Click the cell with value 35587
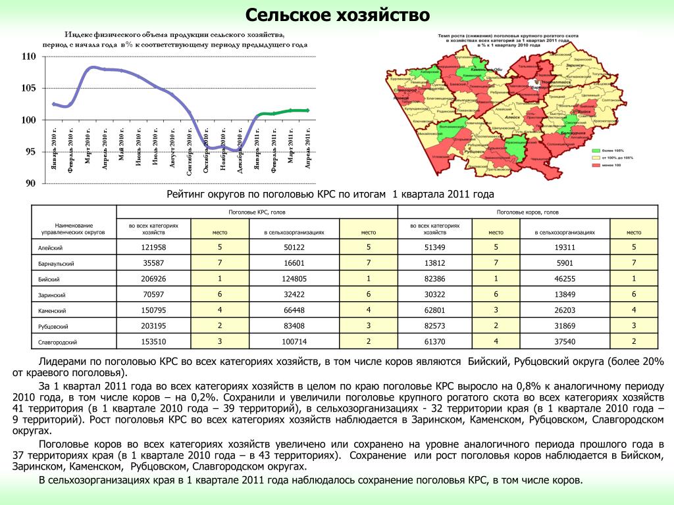Viewport: 674px width, 505px height. [153, 263]
